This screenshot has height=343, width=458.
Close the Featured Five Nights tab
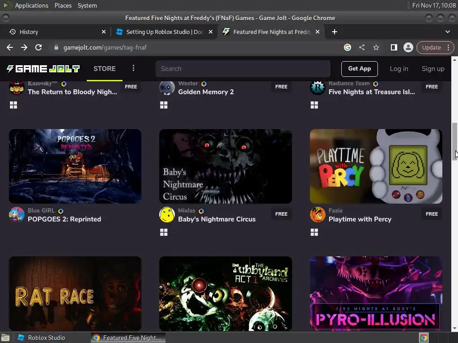[318, 32]
